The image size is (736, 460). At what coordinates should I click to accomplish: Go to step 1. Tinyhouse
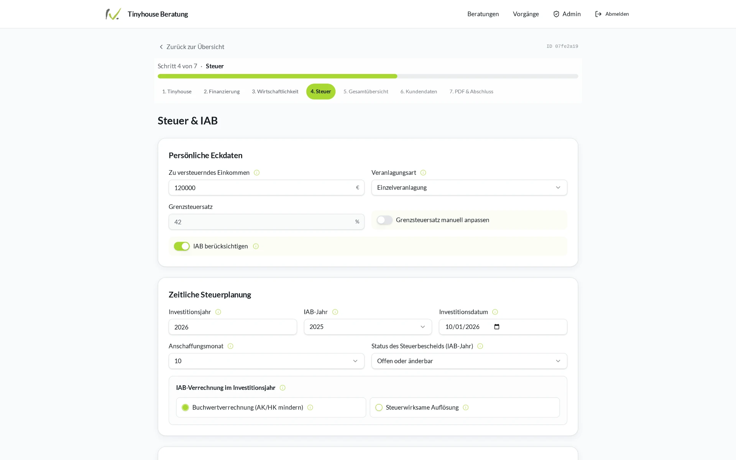tap(177, 91)
